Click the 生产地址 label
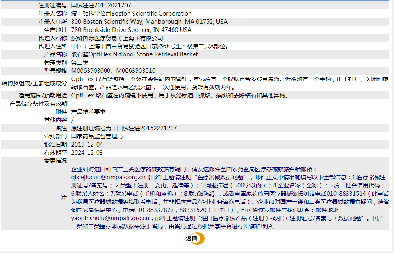 click(x=55, y=30)
